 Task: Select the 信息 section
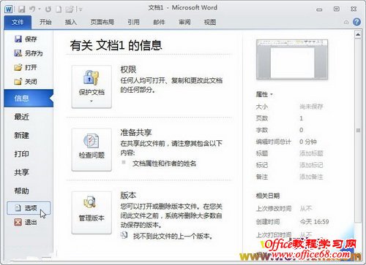(x=29, y=99)
